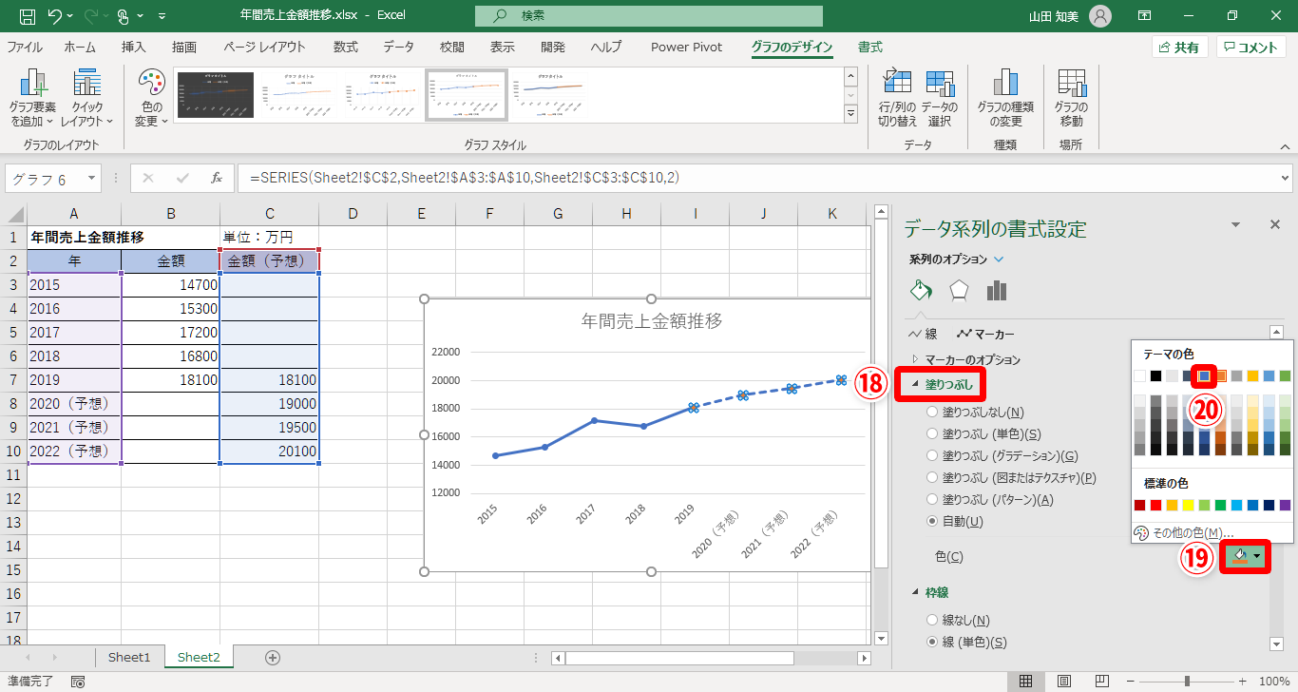1298x692 pixels.
Task: Open the effects (pentagon) tab in format pane
Action: tap(959, 290)
